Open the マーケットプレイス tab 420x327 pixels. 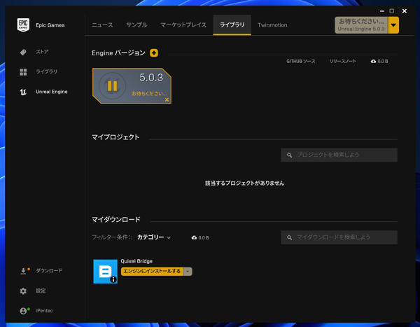click(183, 25)
